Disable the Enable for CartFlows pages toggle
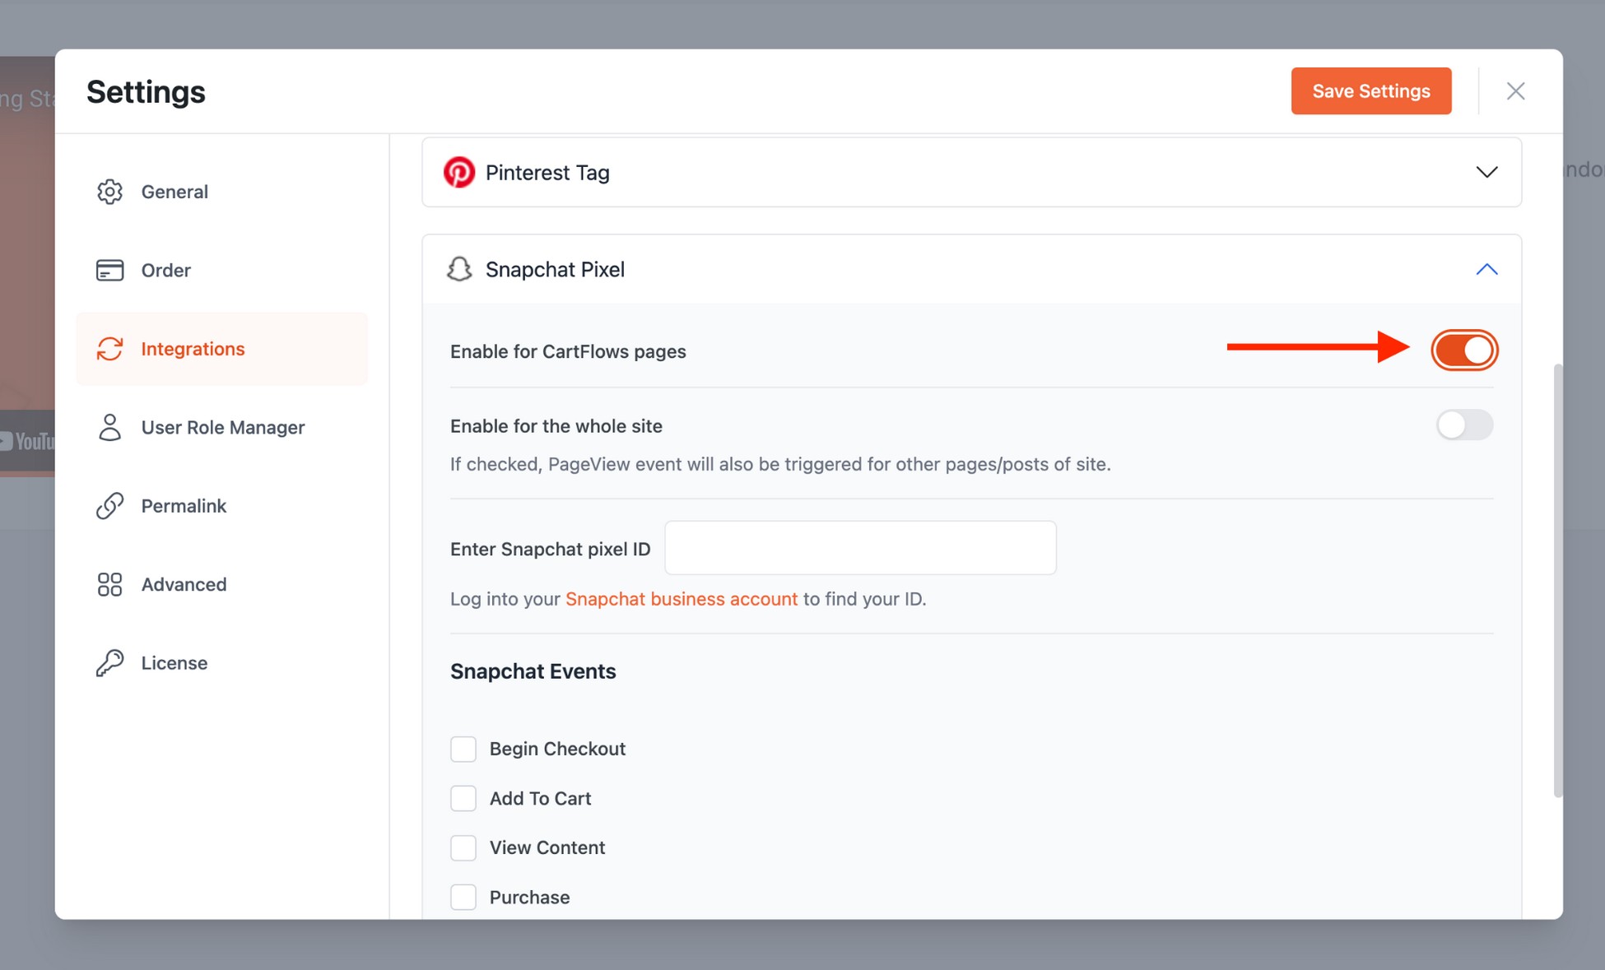Viewport: 1605px width, 970px height. pyautogui.click(x=1464, y=350)
